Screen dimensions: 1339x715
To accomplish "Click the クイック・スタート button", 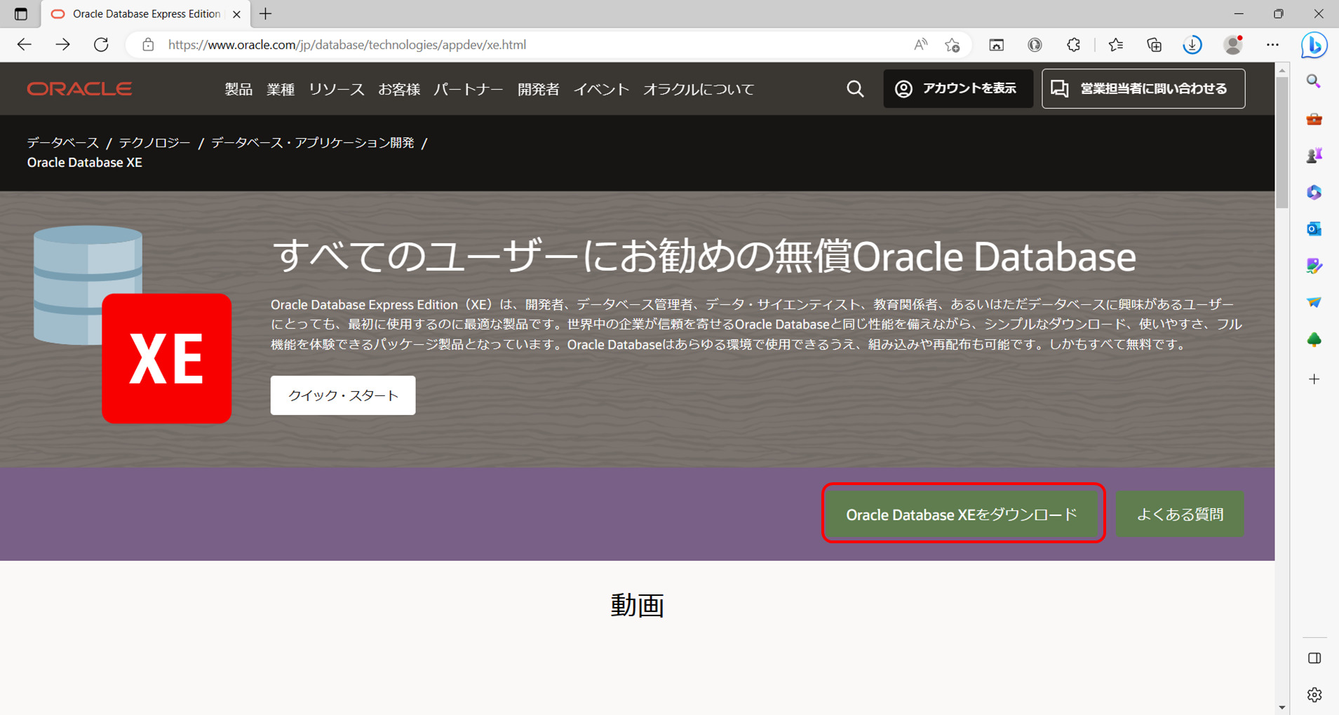I will point(342,395).
